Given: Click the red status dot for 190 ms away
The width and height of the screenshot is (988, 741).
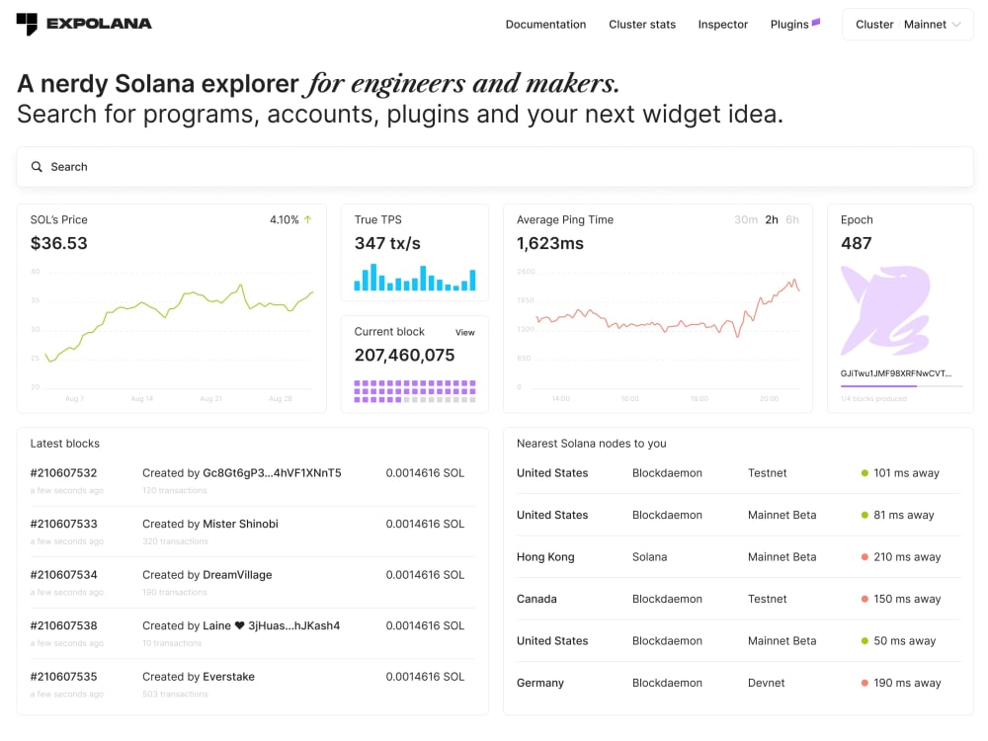Looking at the screenshot, I should point(864,683).
